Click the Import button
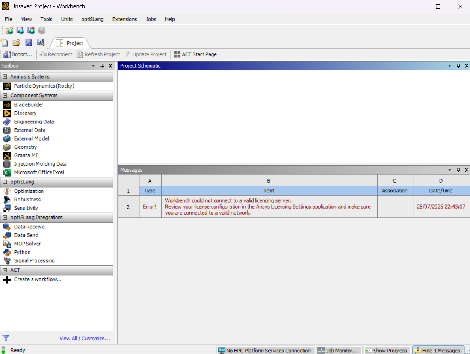 (x=18, y=54)
